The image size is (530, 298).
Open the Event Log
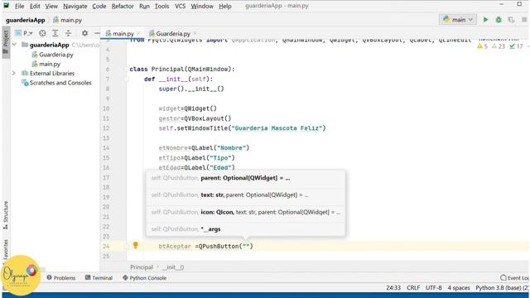tap(514, 278)
